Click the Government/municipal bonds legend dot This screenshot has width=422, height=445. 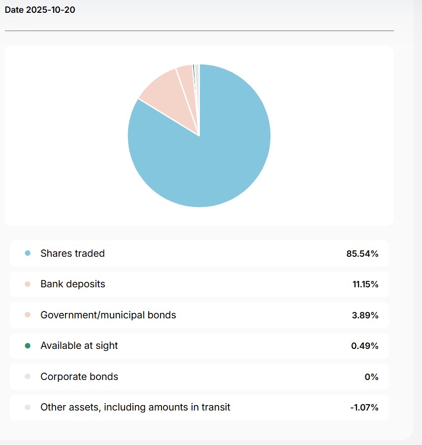tap(28, 315)
